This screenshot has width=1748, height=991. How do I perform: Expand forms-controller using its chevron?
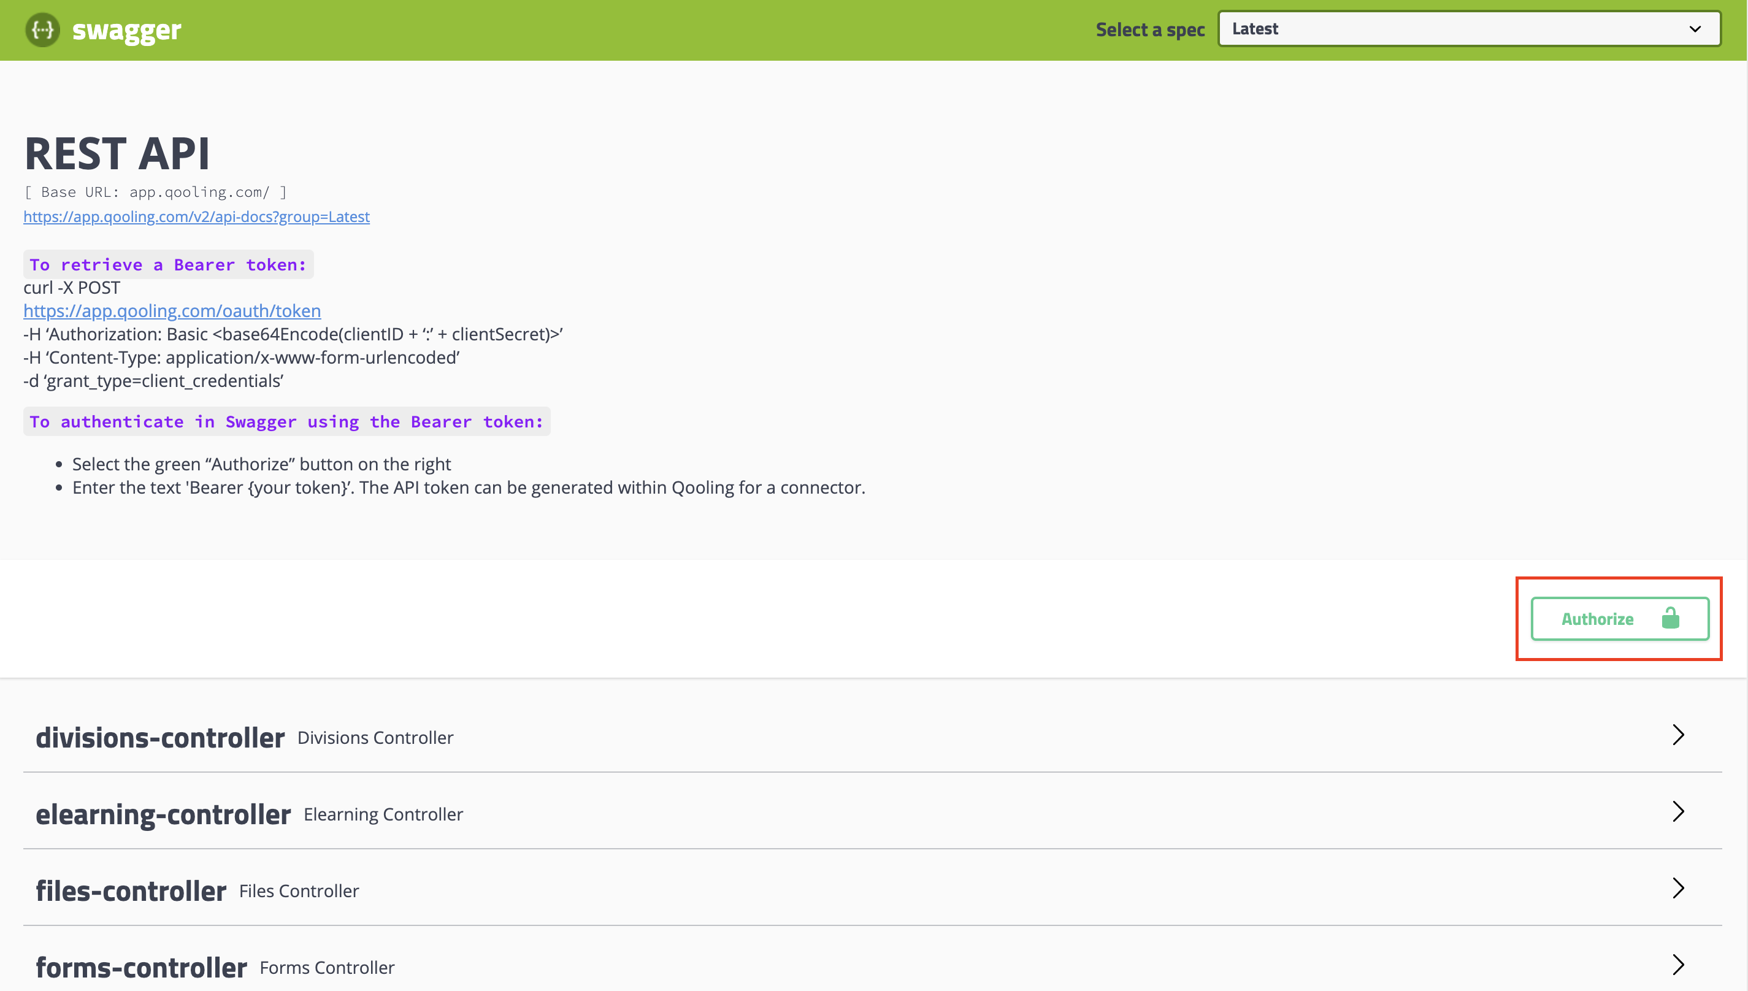(x=1678, y=965)
